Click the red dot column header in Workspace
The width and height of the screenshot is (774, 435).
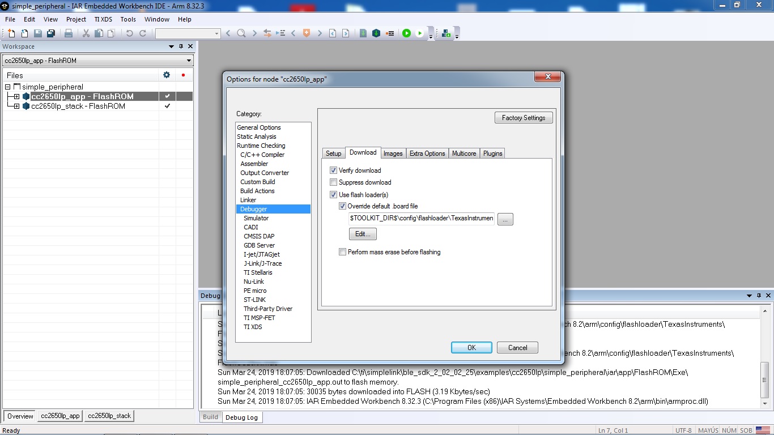pyautogui.click(x=183, y=75)
